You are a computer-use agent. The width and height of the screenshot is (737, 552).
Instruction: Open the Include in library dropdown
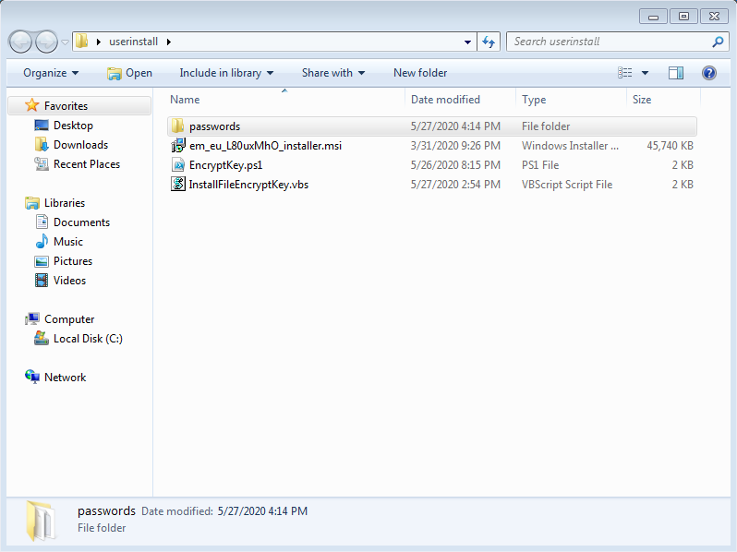click(226, 73)
